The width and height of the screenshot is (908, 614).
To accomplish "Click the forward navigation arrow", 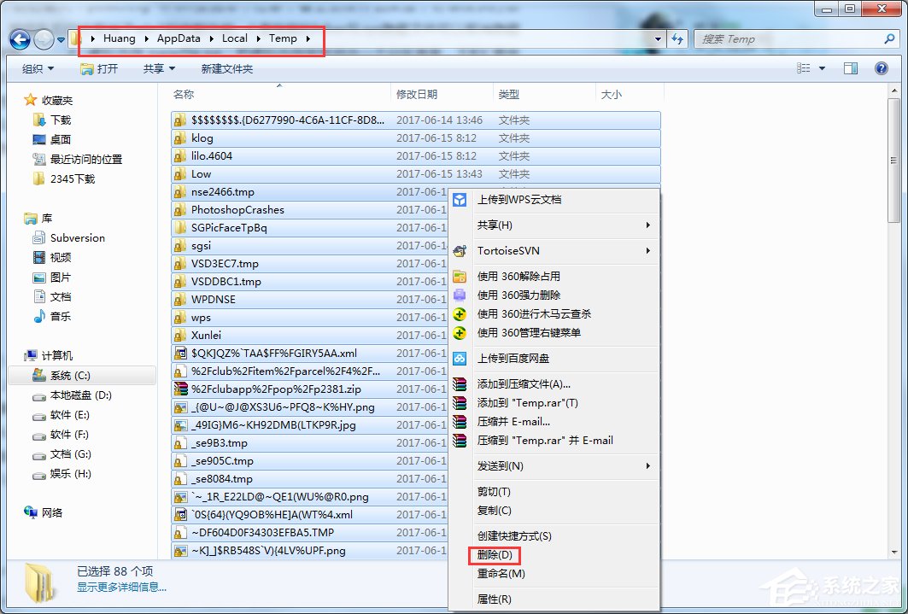I will pyautogui.click(x=42, y=38).
